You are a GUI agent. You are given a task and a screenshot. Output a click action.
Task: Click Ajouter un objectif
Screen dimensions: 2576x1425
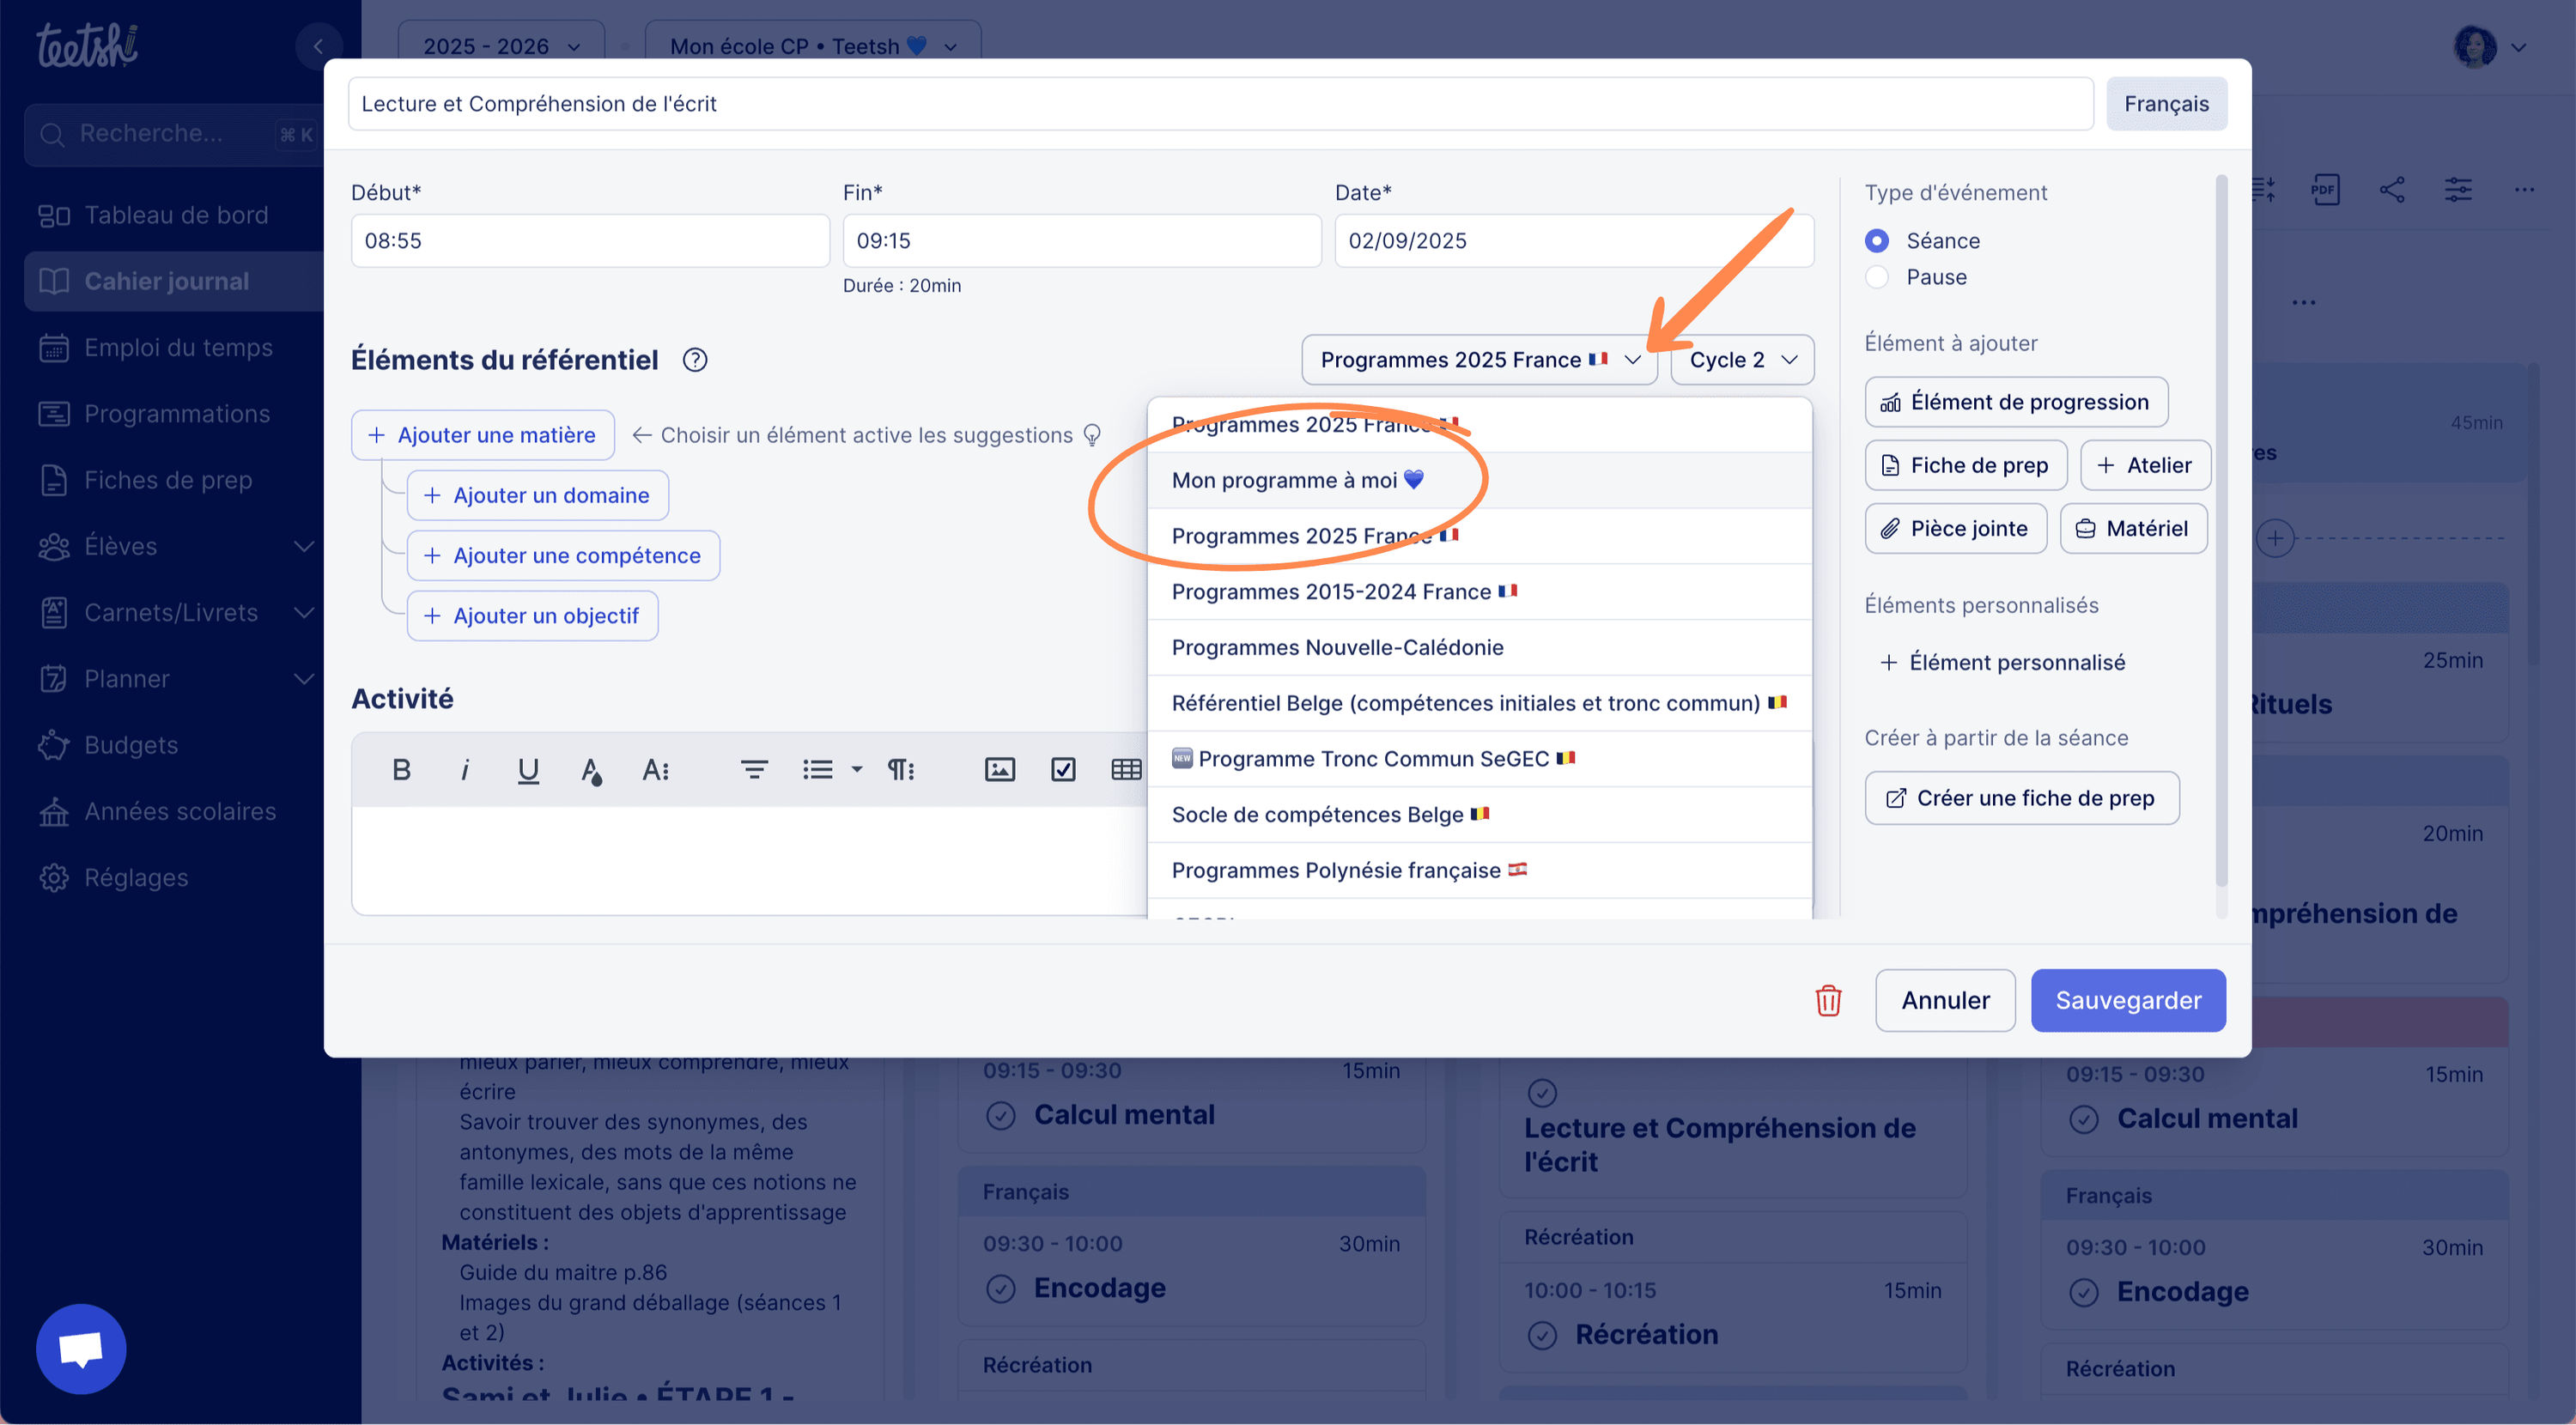click(532, 615)
